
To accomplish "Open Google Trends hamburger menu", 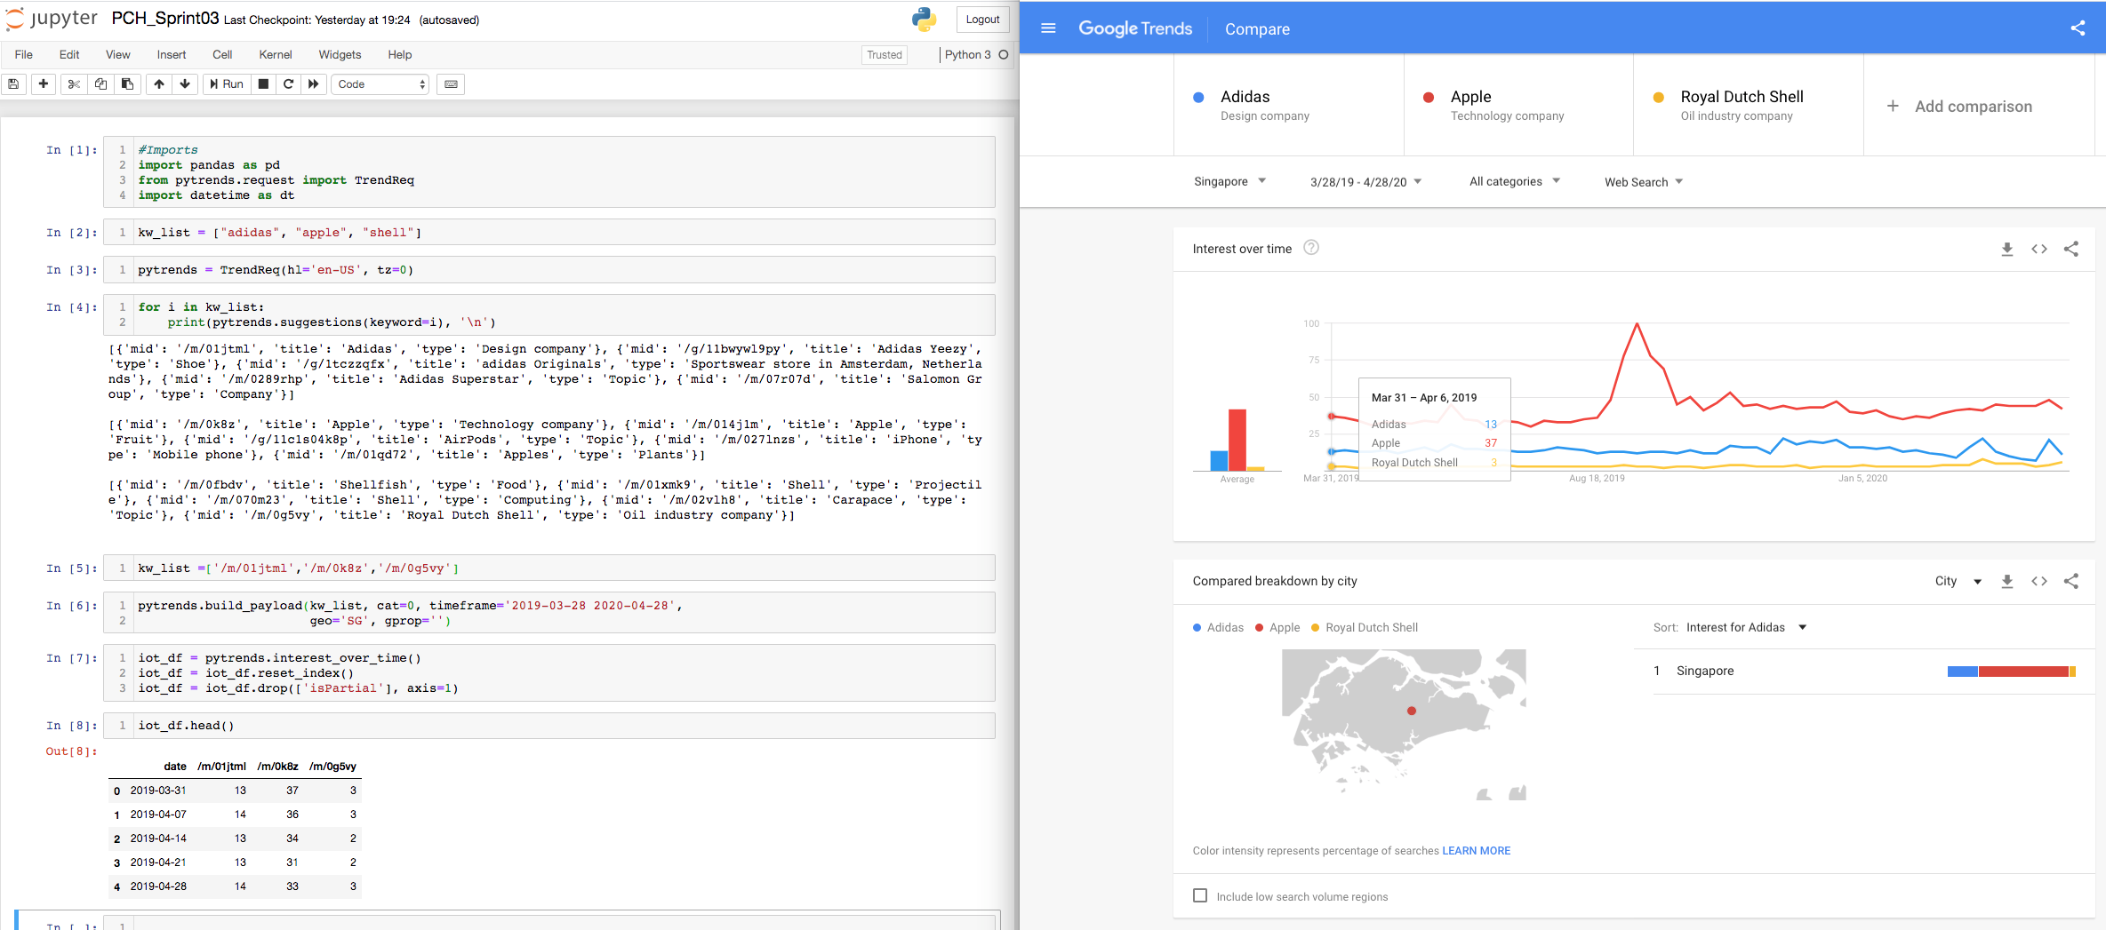I will pos(1048,28).
